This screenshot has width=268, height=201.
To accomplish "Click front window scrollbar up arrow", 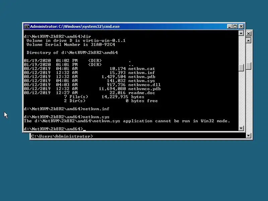I will pos(241,33).
